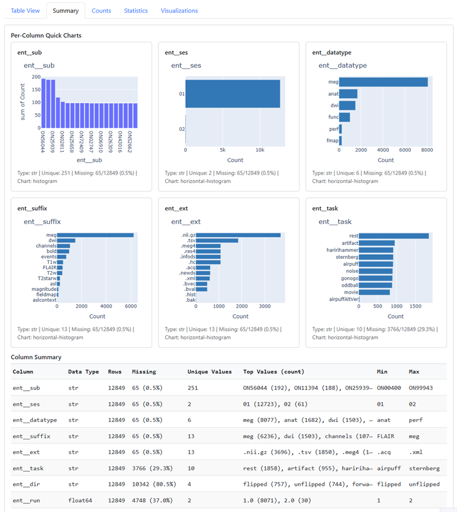The image size is (457, 512).
Task: Select the ent__ses cell in Column Summary
Action: click(26, 404)
